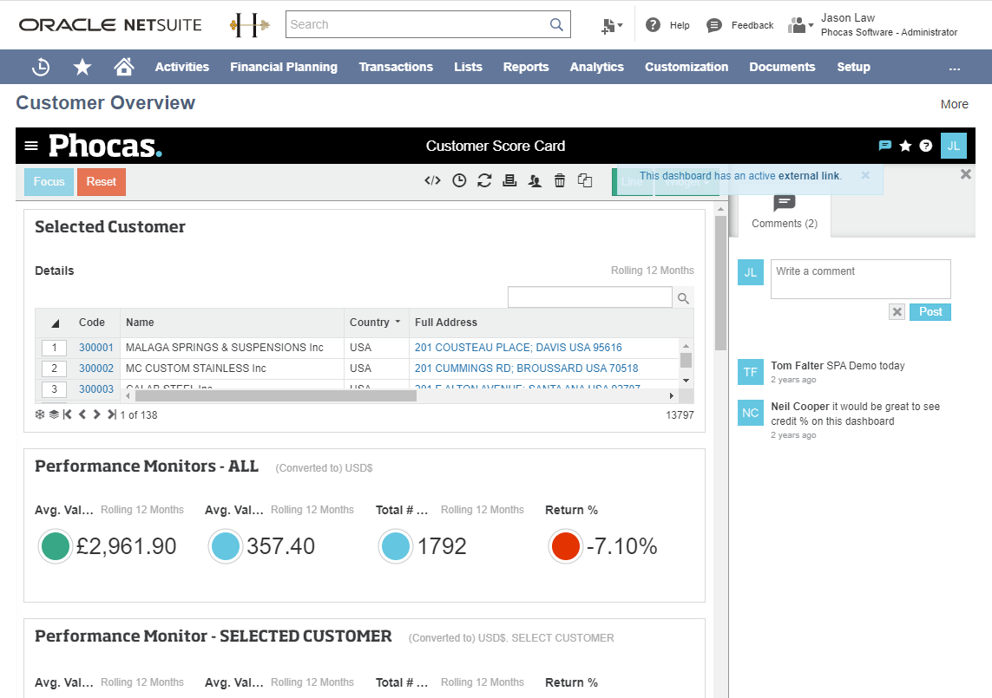Dismiss the external link notification
The width and height of the screenshot is (992, 698).
click(865, 175)
